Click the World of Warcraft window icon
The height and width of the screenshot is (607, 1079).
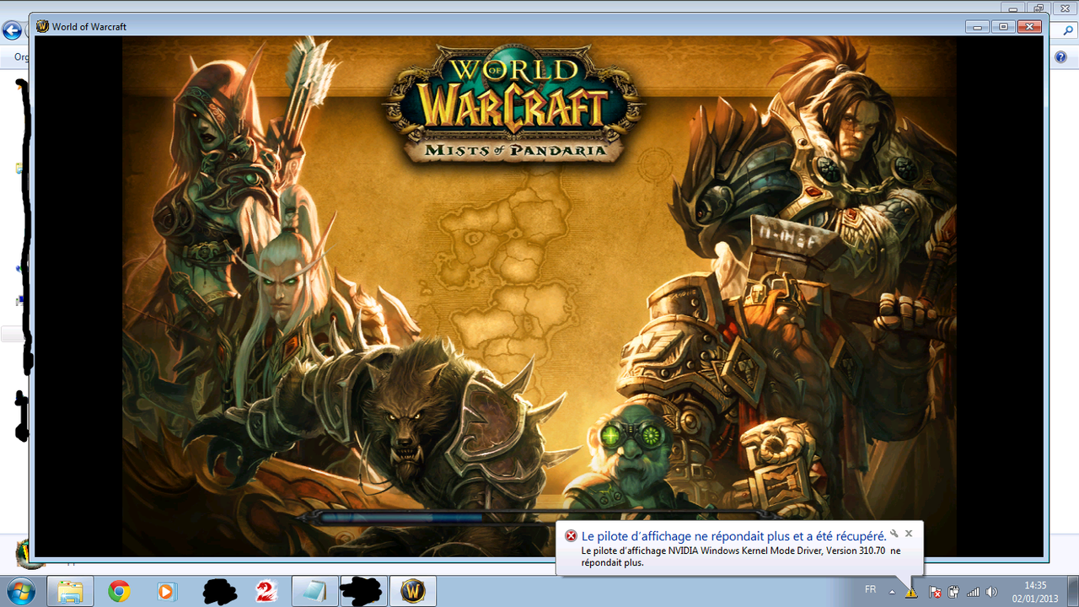coord(42,26)
